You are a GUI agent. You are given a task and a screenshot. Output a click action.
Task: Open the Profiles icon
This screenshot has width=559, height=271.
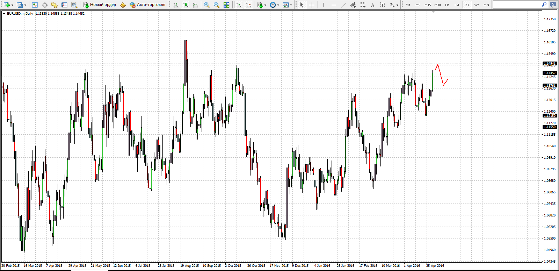pos(20,5)
